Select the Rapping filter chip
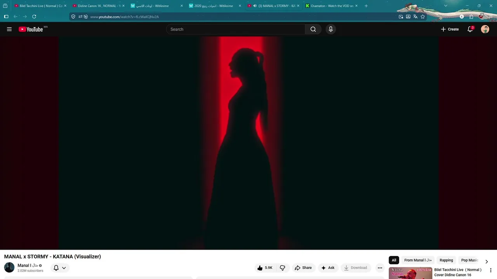 click(446, 260)
